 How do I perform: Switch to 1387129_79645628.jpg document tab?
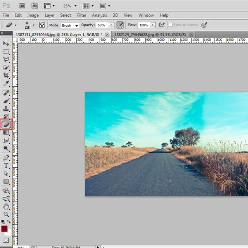(150, 35)
